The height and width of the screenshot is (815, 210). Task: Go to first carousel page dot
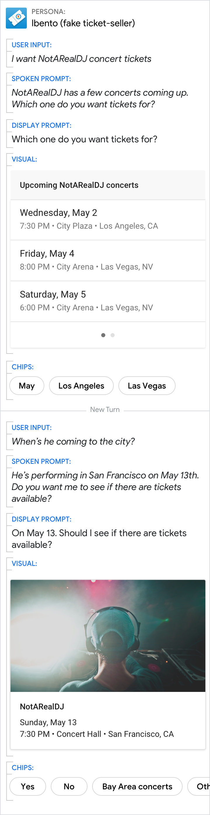tap(103, 335)
